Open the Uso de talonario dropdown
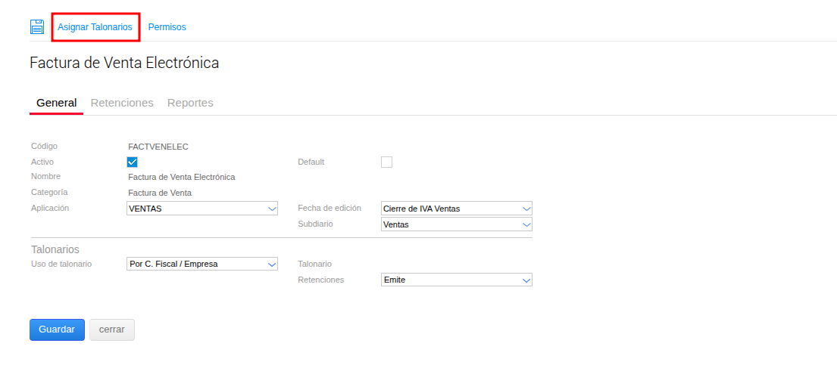This screenshot has width=837, height=365. click(x=202, y=264)
